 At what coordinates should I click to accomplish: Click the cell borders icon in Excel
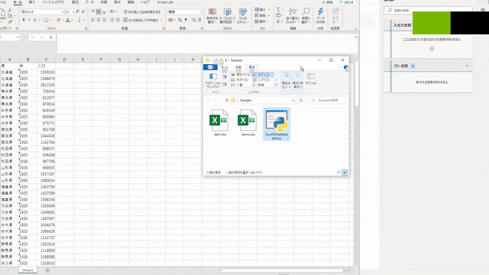click(x=46, y=20)
